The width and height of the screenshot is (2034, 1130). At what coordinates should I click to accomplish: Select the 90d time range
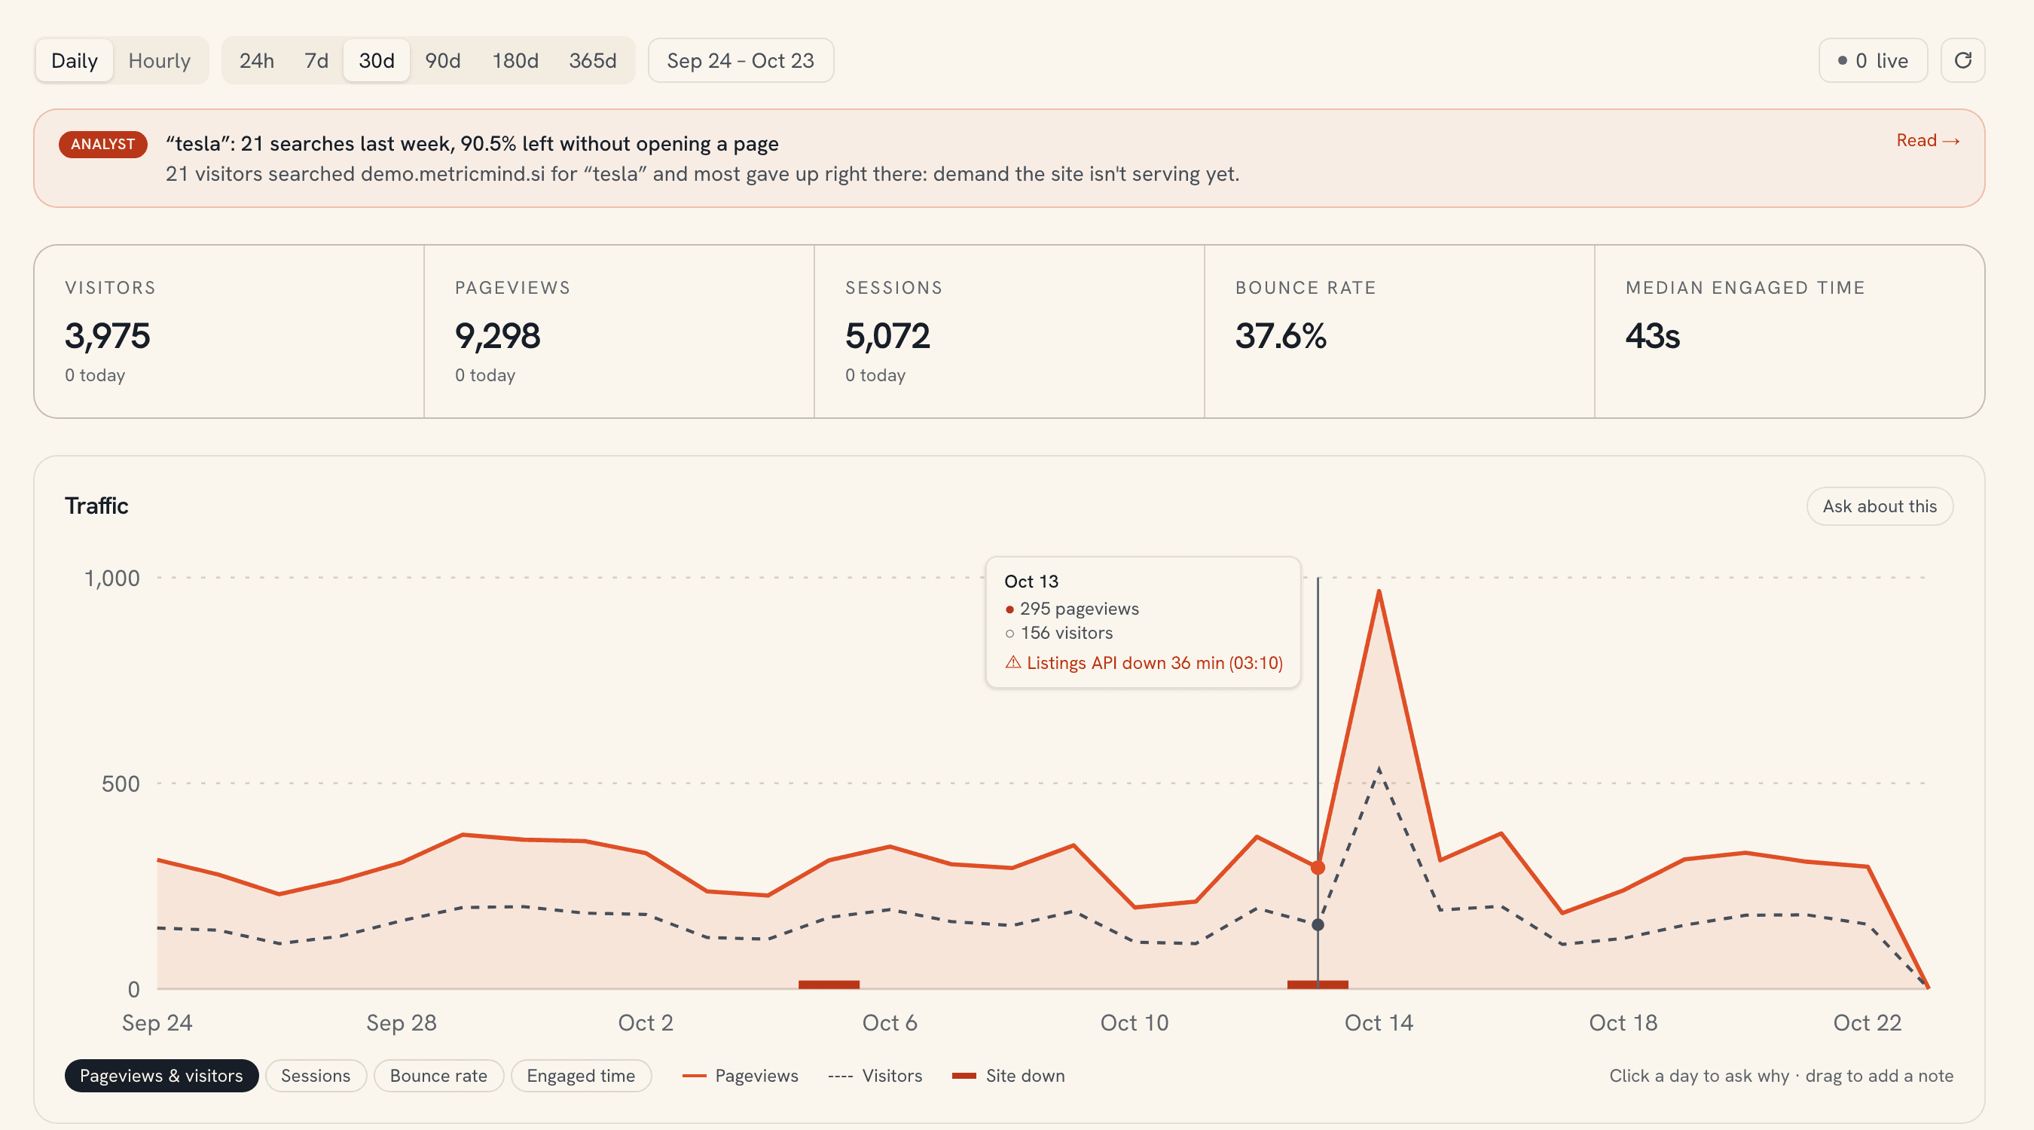pos(443,60)
